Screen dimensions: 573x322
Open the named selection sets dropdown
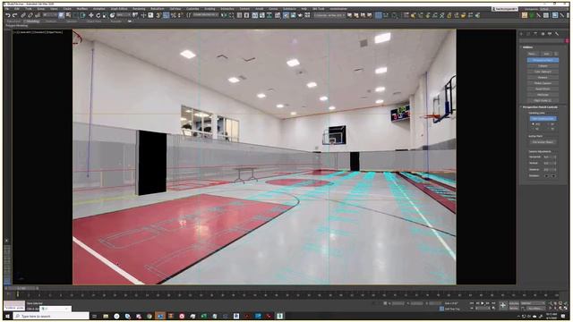click(206, 15)
